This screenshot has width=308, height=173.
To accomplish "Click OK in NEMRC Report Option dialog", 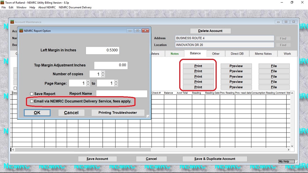I will tap(37, 113).
